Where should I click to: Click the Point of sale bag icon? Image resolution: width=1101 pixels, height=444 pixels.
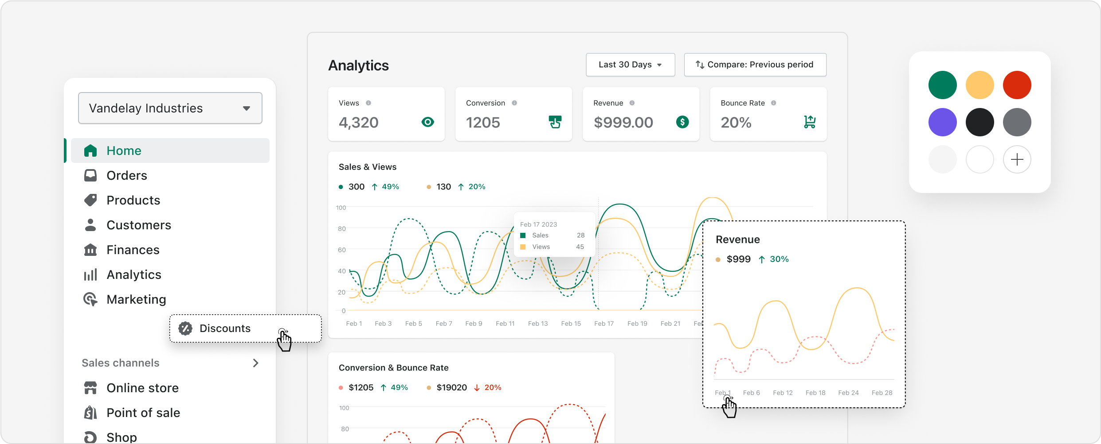tap(90, 413)
